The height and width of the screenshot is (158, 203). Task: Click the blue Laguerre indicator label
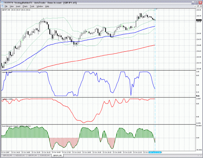pos(7,72)
